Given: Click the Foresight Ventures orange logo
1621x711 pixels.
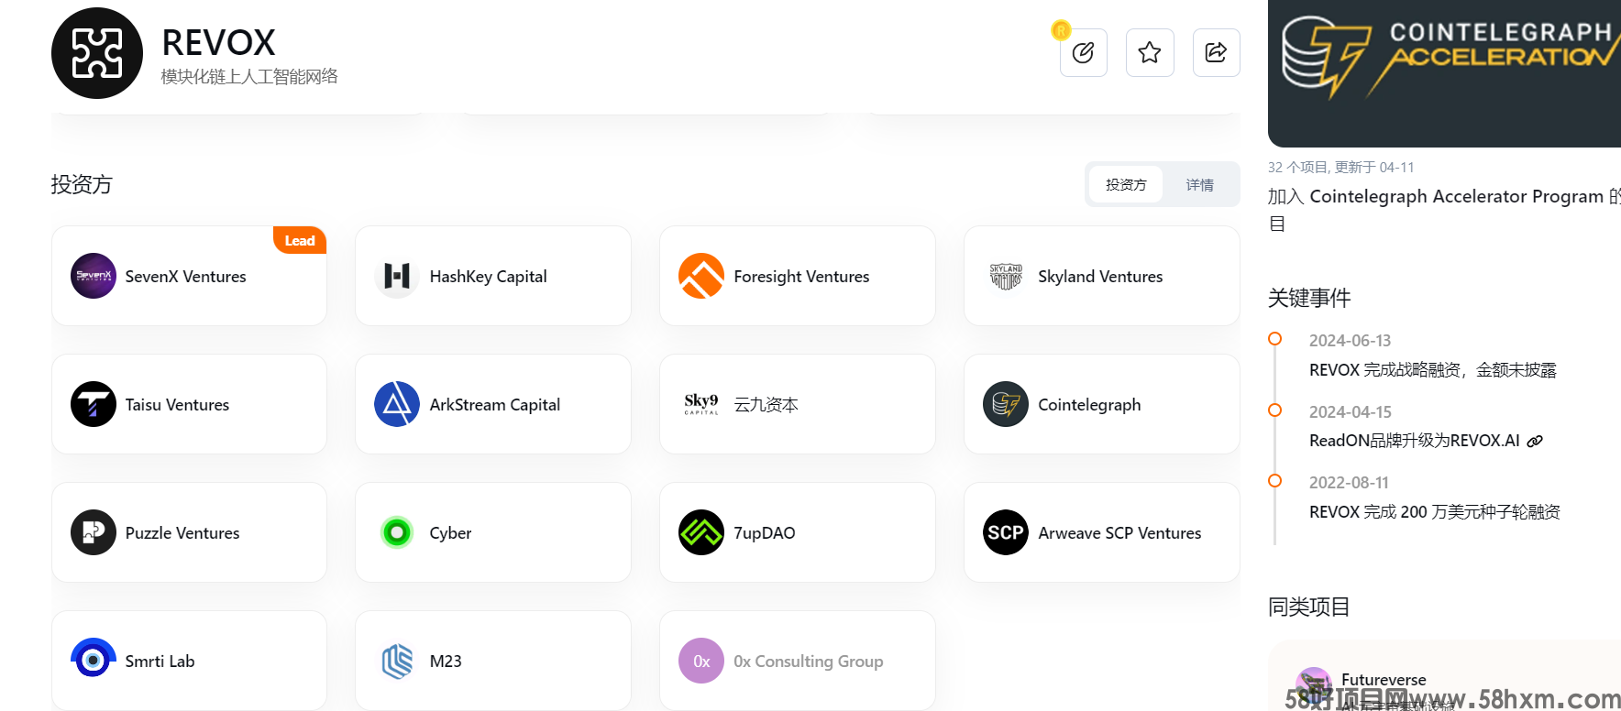Looking at the screenshot, I should [701, 276].
